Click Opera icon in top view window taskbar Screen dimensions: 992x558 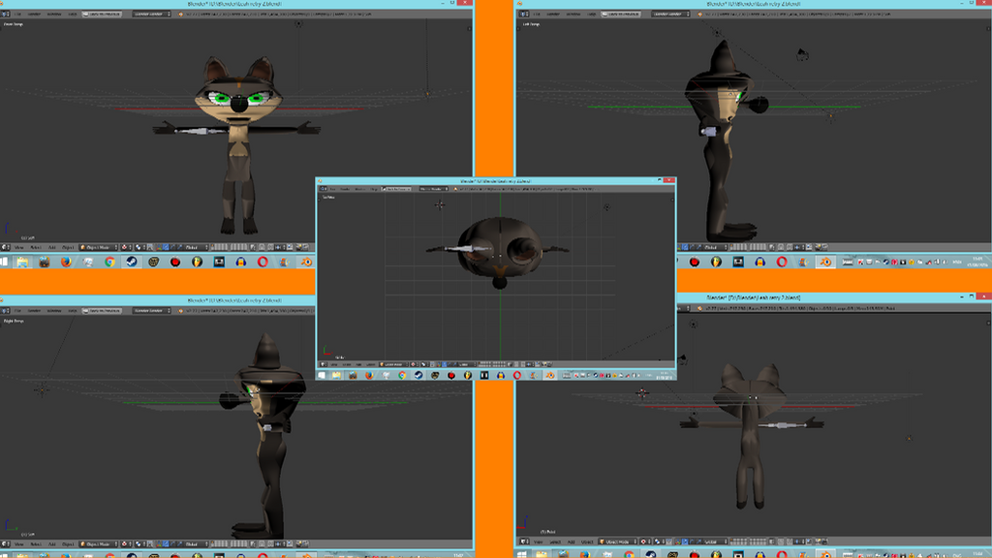point(517,375)
